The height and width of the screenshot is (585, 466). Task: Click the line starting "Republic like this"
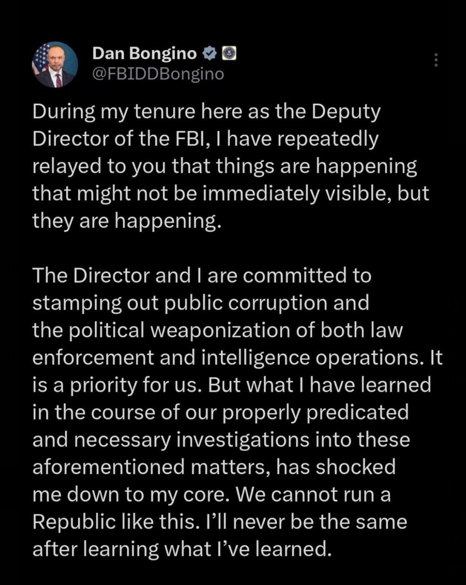220,521
